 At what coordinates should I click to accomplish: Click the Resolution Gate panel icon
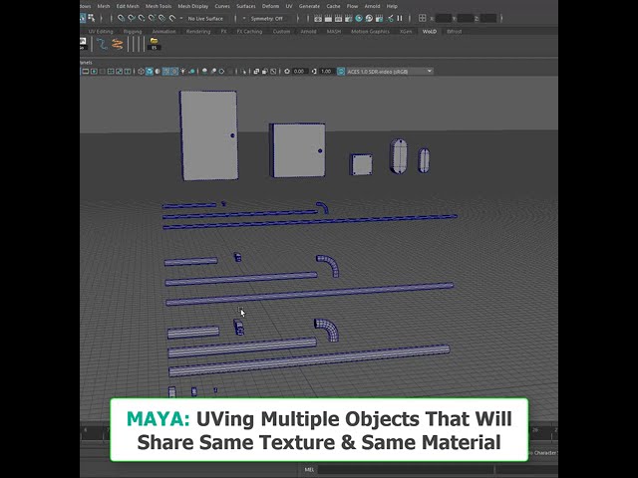pos(94,71)
